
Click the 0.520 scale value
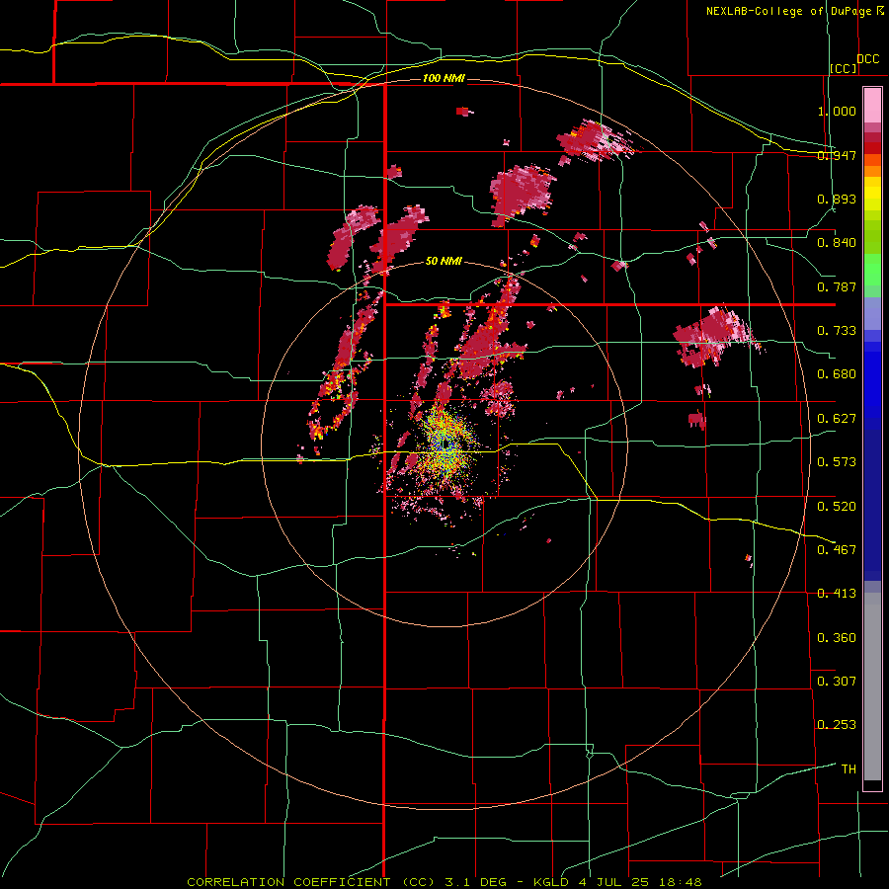coord(837,507)
